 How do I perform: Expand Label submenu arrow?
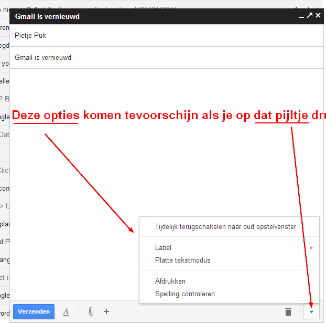click(x=311, y=248)
